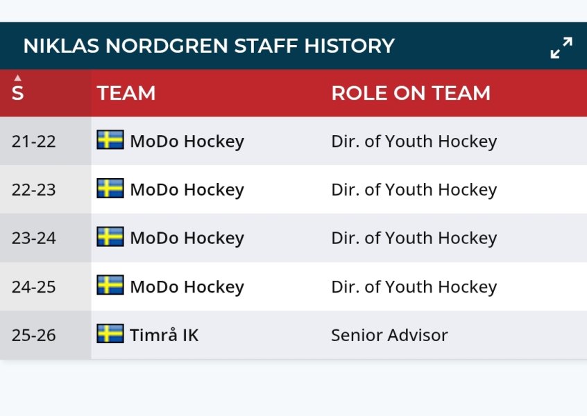Open MoDo Hockey link for season 24-25
587x416 pixels.
tap(187, 287)
